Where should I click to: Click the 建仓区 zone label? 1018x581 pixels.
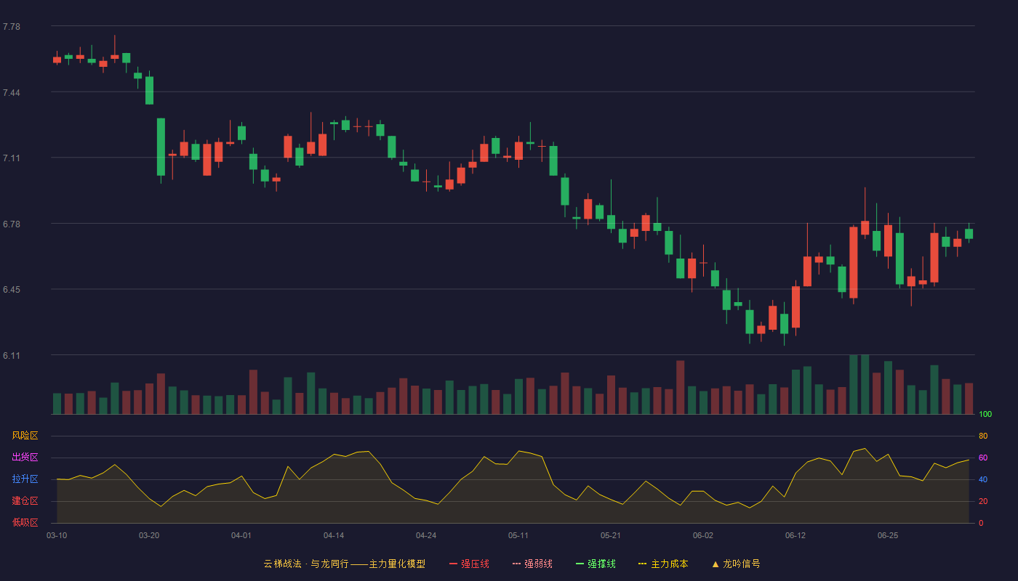tap(25, 501)
